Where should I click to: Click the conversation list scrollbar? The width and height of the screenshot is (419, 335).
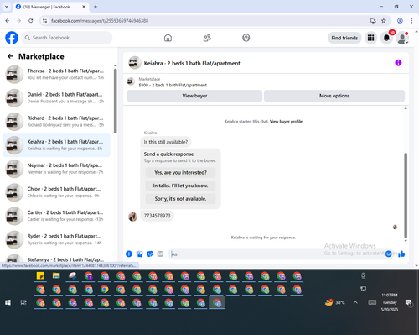116,101
